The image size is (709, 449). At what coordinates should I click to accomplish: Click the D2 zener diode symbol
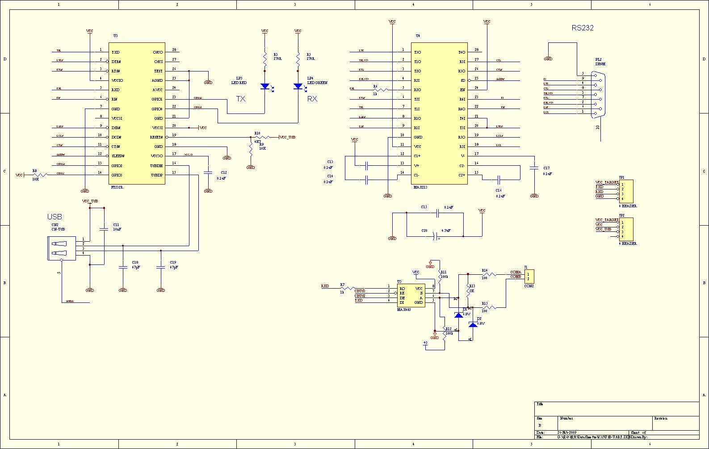(473, 324)
